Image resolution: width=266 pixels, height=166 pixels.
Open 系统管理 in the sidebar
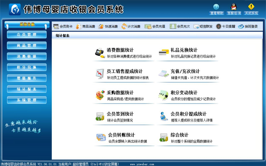pyautogui.click(x=27, y=100)
